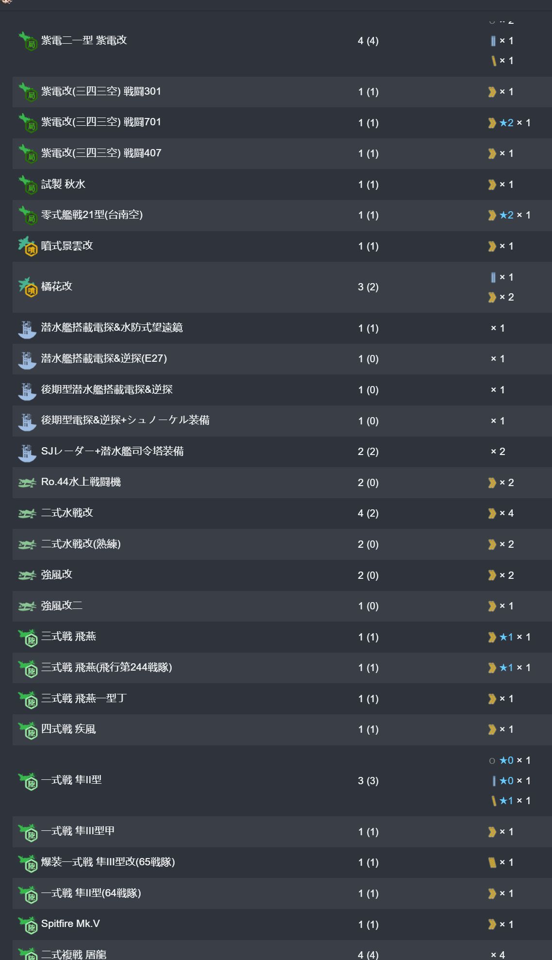
Task: Click the gold slanted stripe icon for 爆装一式戦 隼III型改
Action: [492, 862]
